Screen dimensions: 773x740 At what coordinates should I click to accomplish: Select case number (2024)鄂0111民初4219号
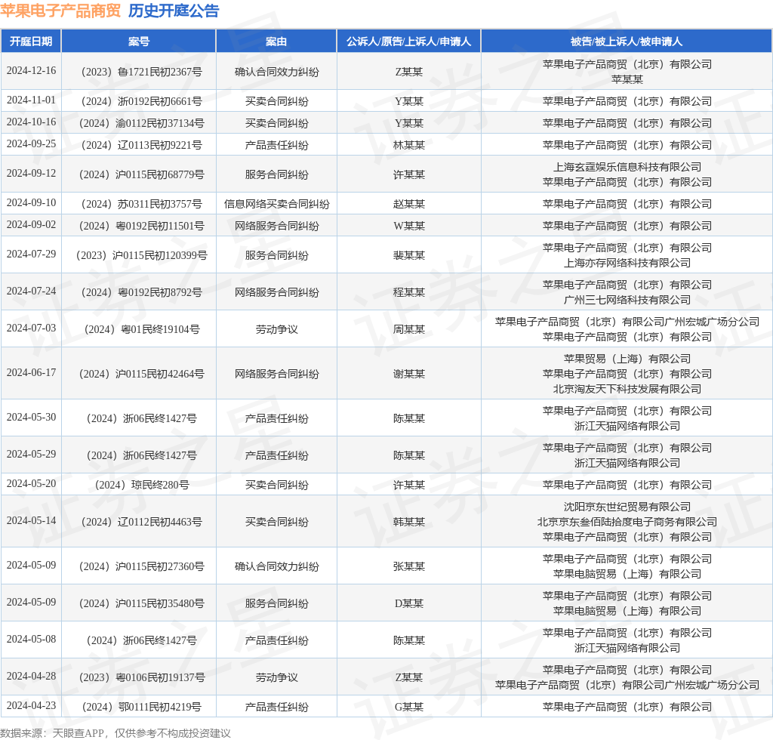(x=141, y=708)
